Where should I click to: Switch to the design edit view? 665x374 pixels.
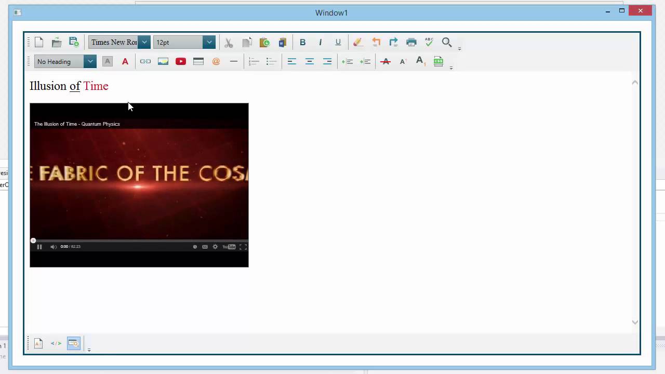pyautogui.click(x=38, y=343)
